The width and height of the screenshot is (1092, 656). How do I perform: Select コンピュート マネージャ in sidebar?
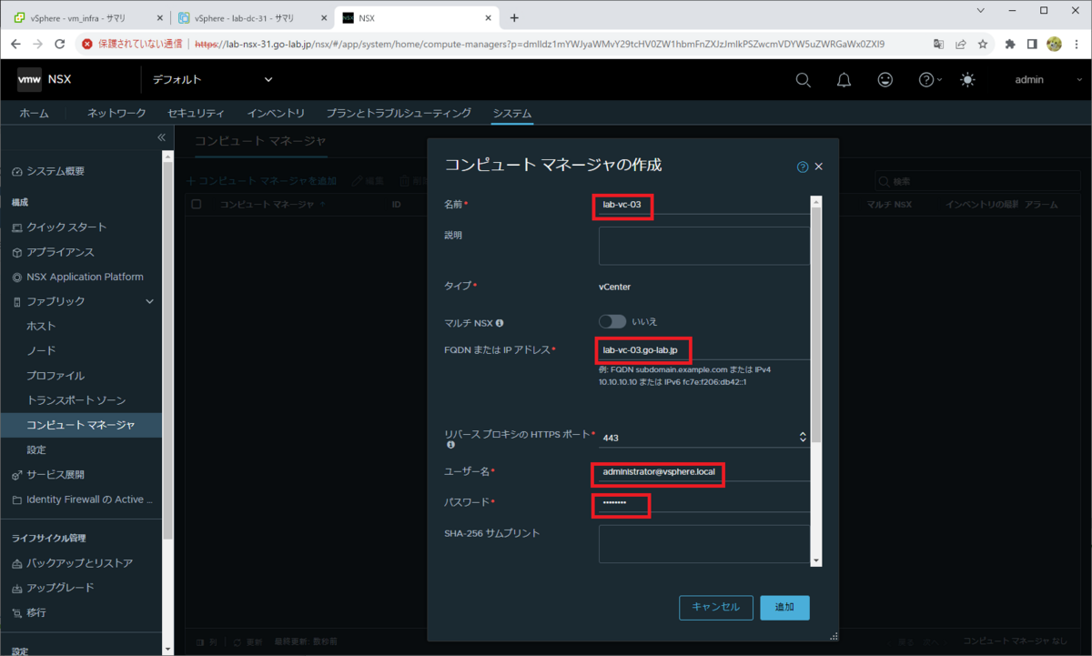(x=81, y=425)
